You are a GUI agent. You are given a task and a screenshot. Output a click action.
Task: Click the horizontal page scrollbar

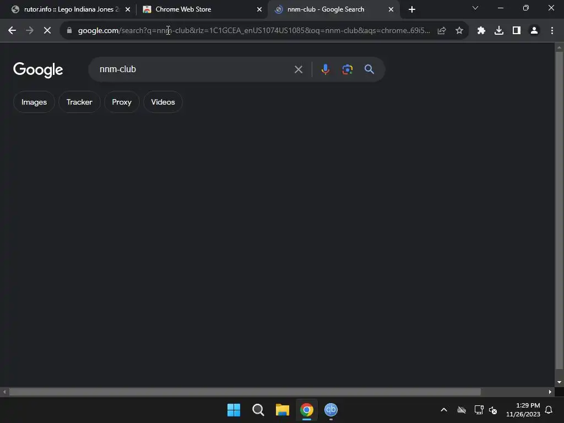point(245,392)
